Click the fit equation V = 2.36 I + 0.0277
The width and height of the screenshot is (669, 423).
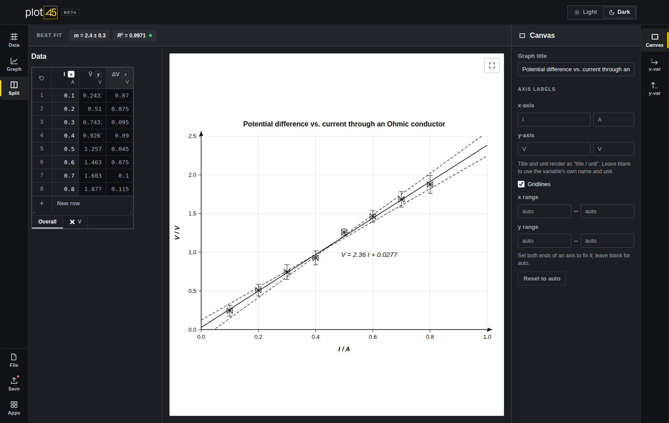[x=369, y=255]
